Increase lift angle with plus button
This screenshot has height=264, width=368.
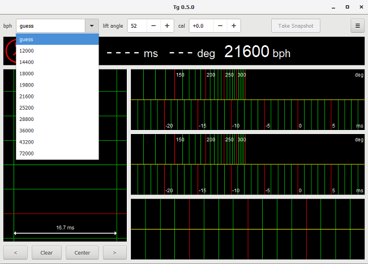[x=167, y=26]
